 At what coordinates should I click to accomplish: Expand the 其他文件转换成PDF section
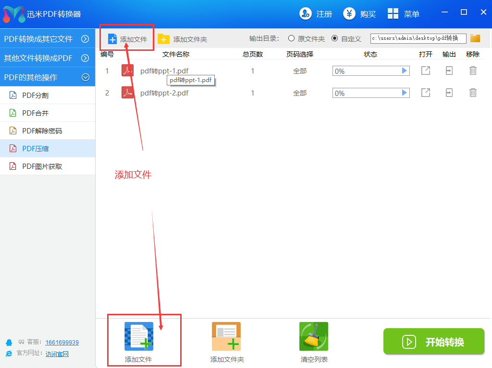[x=85, y=58]
